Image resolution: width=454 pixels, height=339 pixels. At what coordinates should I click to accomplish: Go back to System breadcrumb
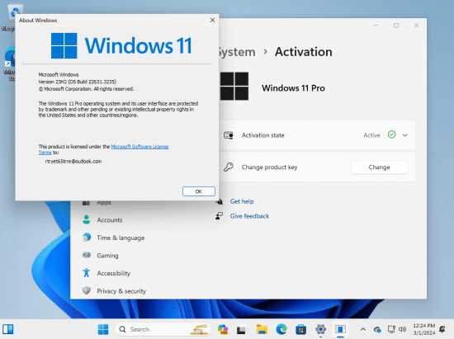pos(237,52)
